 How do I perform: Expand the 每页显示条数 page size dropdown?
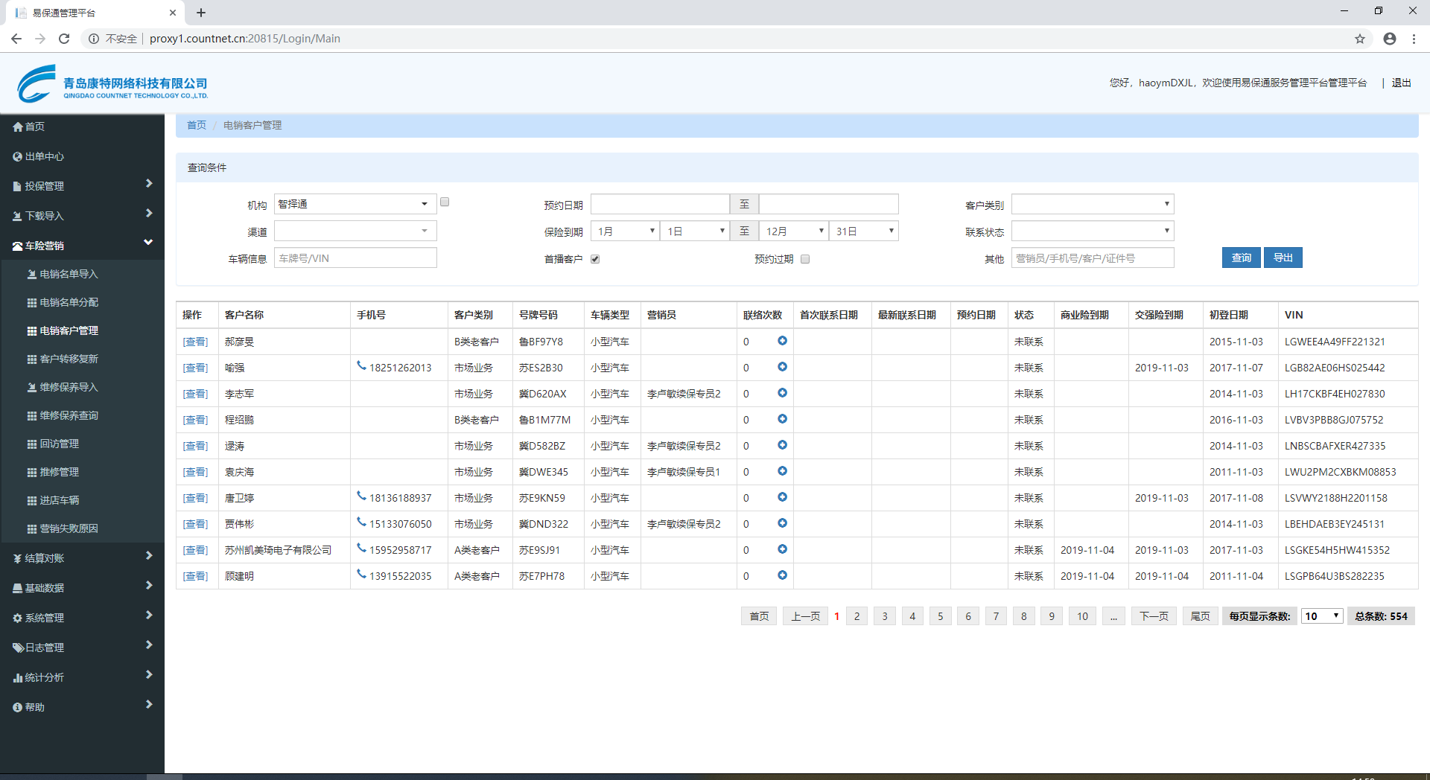click(x=1321, y=616)
